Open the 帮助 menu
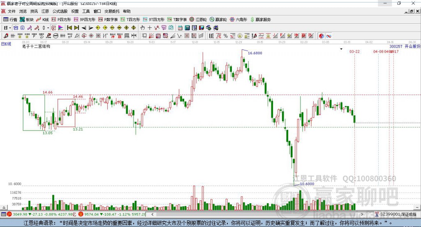Screen dimensions: 421x227 click(127, 11)
